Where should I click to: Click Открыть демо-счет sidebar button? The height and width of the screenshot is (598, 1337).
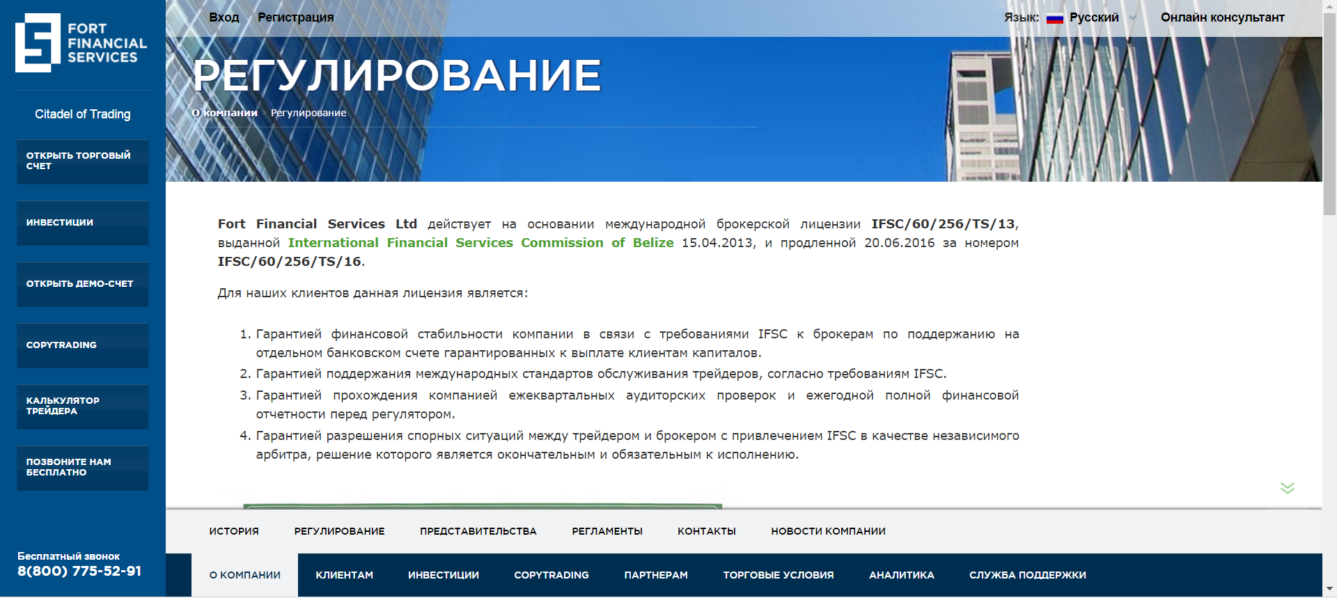pos(83,284)
